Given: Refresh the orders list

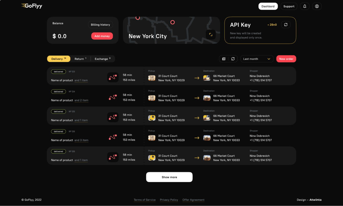Looking at the screenshot, I should [233, 59].
